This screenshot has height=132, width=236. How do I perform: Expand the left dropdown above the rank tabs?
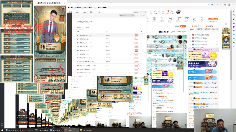click(x=196, y=26)
